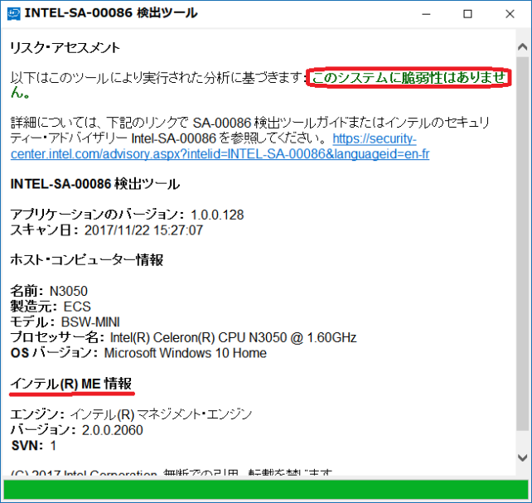Click the INTEL-SA-00086 app icon in title bar
The height and width of the screenshot is (503, 532).
13,14
